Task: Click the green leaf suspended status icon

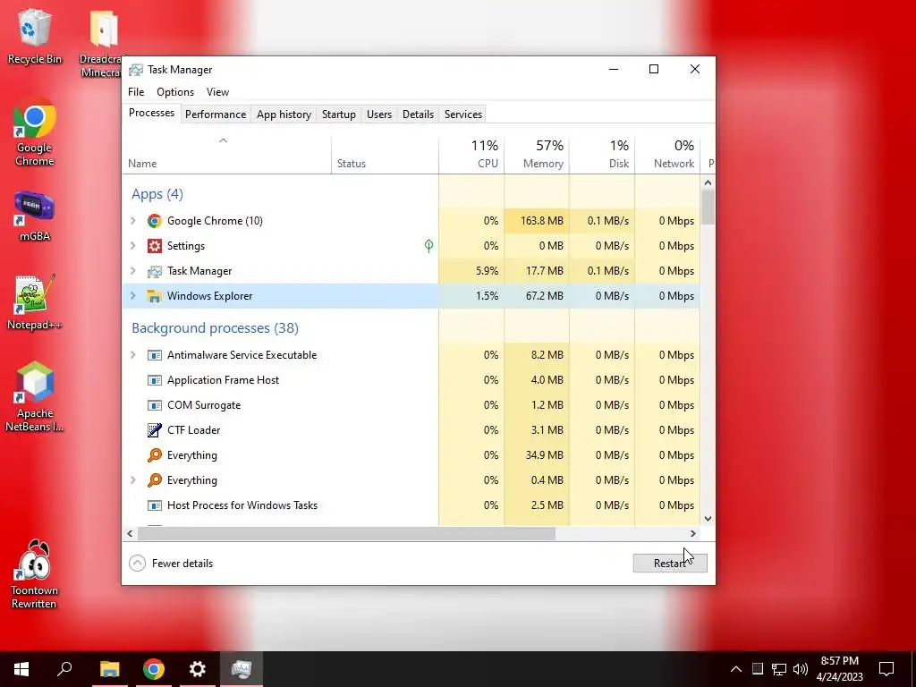Action: 428,246
